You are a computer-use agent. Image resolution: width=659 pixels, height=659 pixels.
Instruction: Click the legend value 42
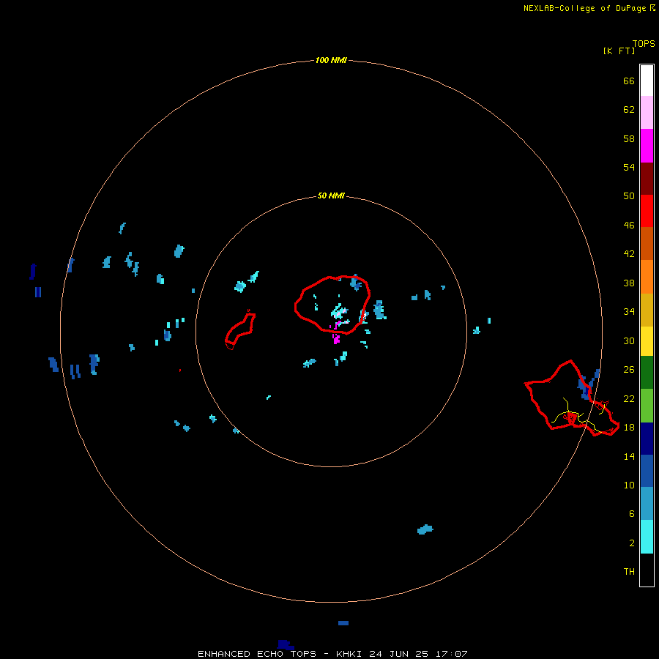pyautogui.click(x=629, y=254)
